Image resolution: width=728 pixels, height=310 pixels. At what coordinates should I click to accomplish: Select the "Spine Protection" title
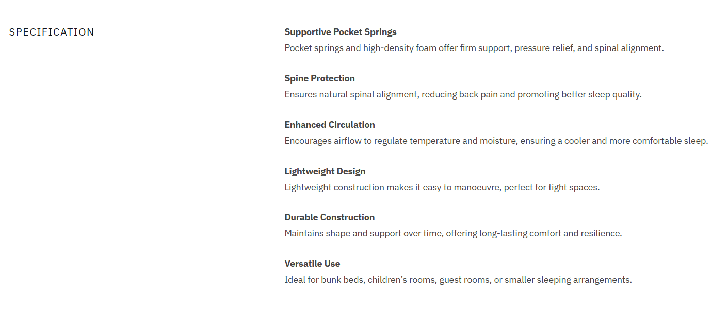[x=319, y=78]
